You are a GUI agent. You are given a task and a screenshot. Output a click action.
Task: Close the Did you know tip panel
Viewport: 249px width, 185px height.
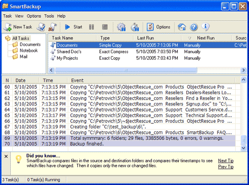(x=6, y=156)
